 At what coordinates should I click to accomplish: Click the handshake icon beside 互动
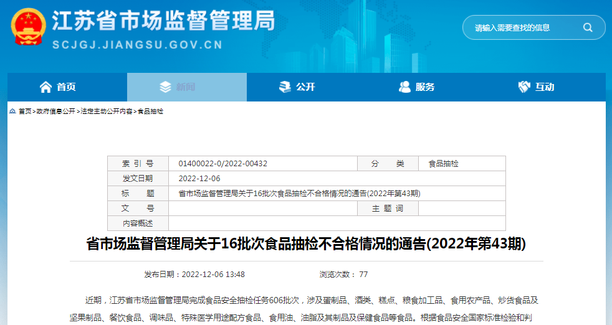pos(524,87)
